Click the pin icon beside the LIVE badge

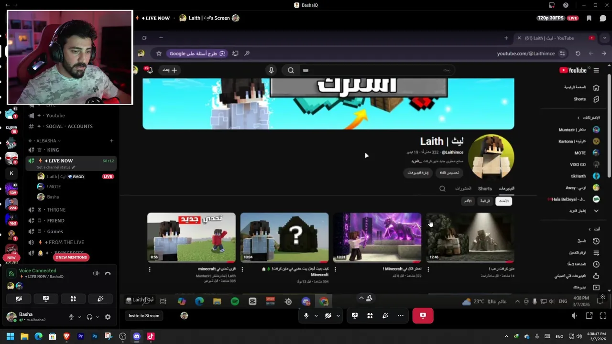click(589, 18)
